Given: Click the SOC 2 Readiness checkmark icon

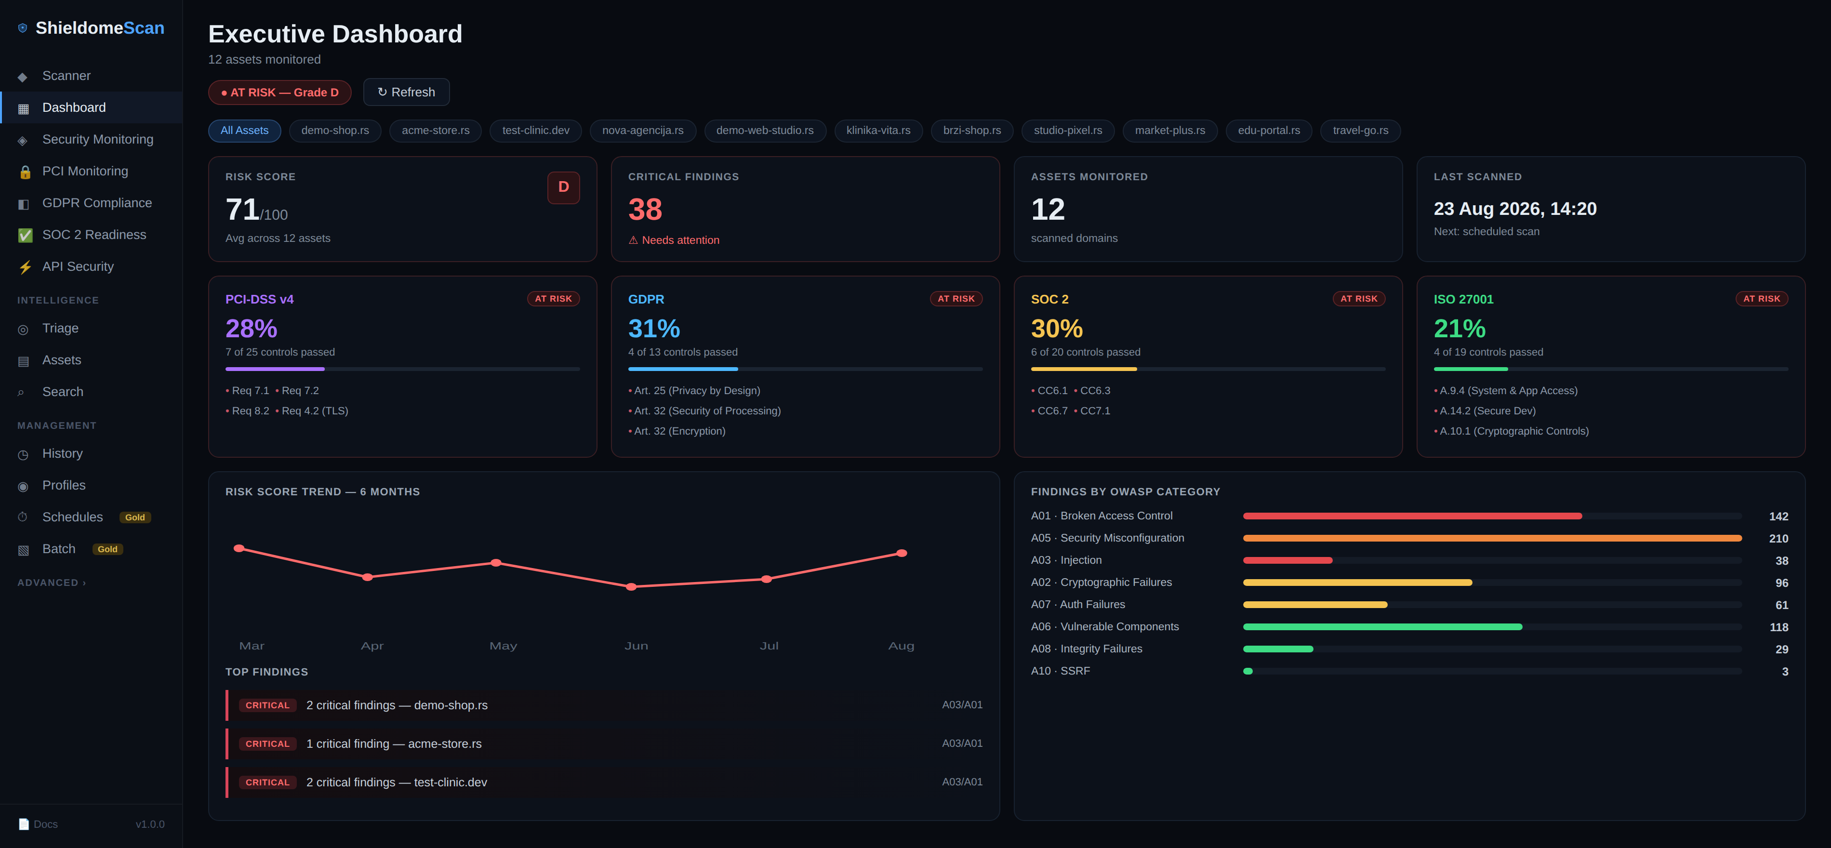Looking at the screenshot, I should pos(25,235).
